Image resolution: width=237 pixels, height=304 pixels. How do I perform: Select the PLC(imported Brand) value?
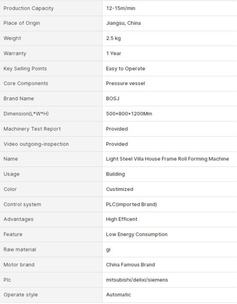coord(131,205)
